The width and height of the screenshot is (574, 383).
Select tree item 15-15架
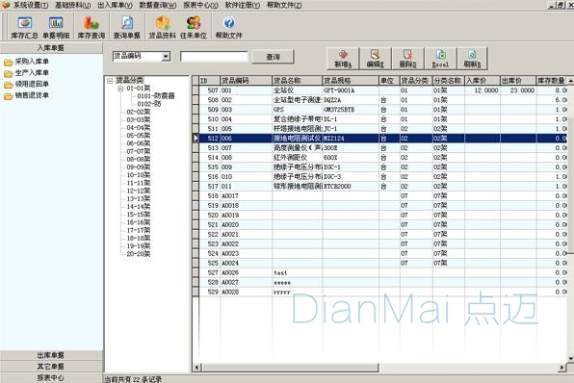(139, 215)
